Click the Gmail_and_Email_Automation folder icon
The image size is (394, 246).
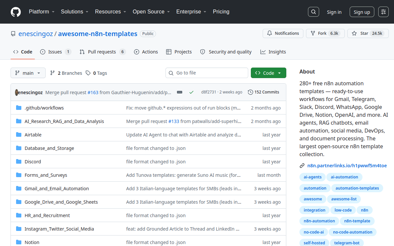tap(19, 189)
